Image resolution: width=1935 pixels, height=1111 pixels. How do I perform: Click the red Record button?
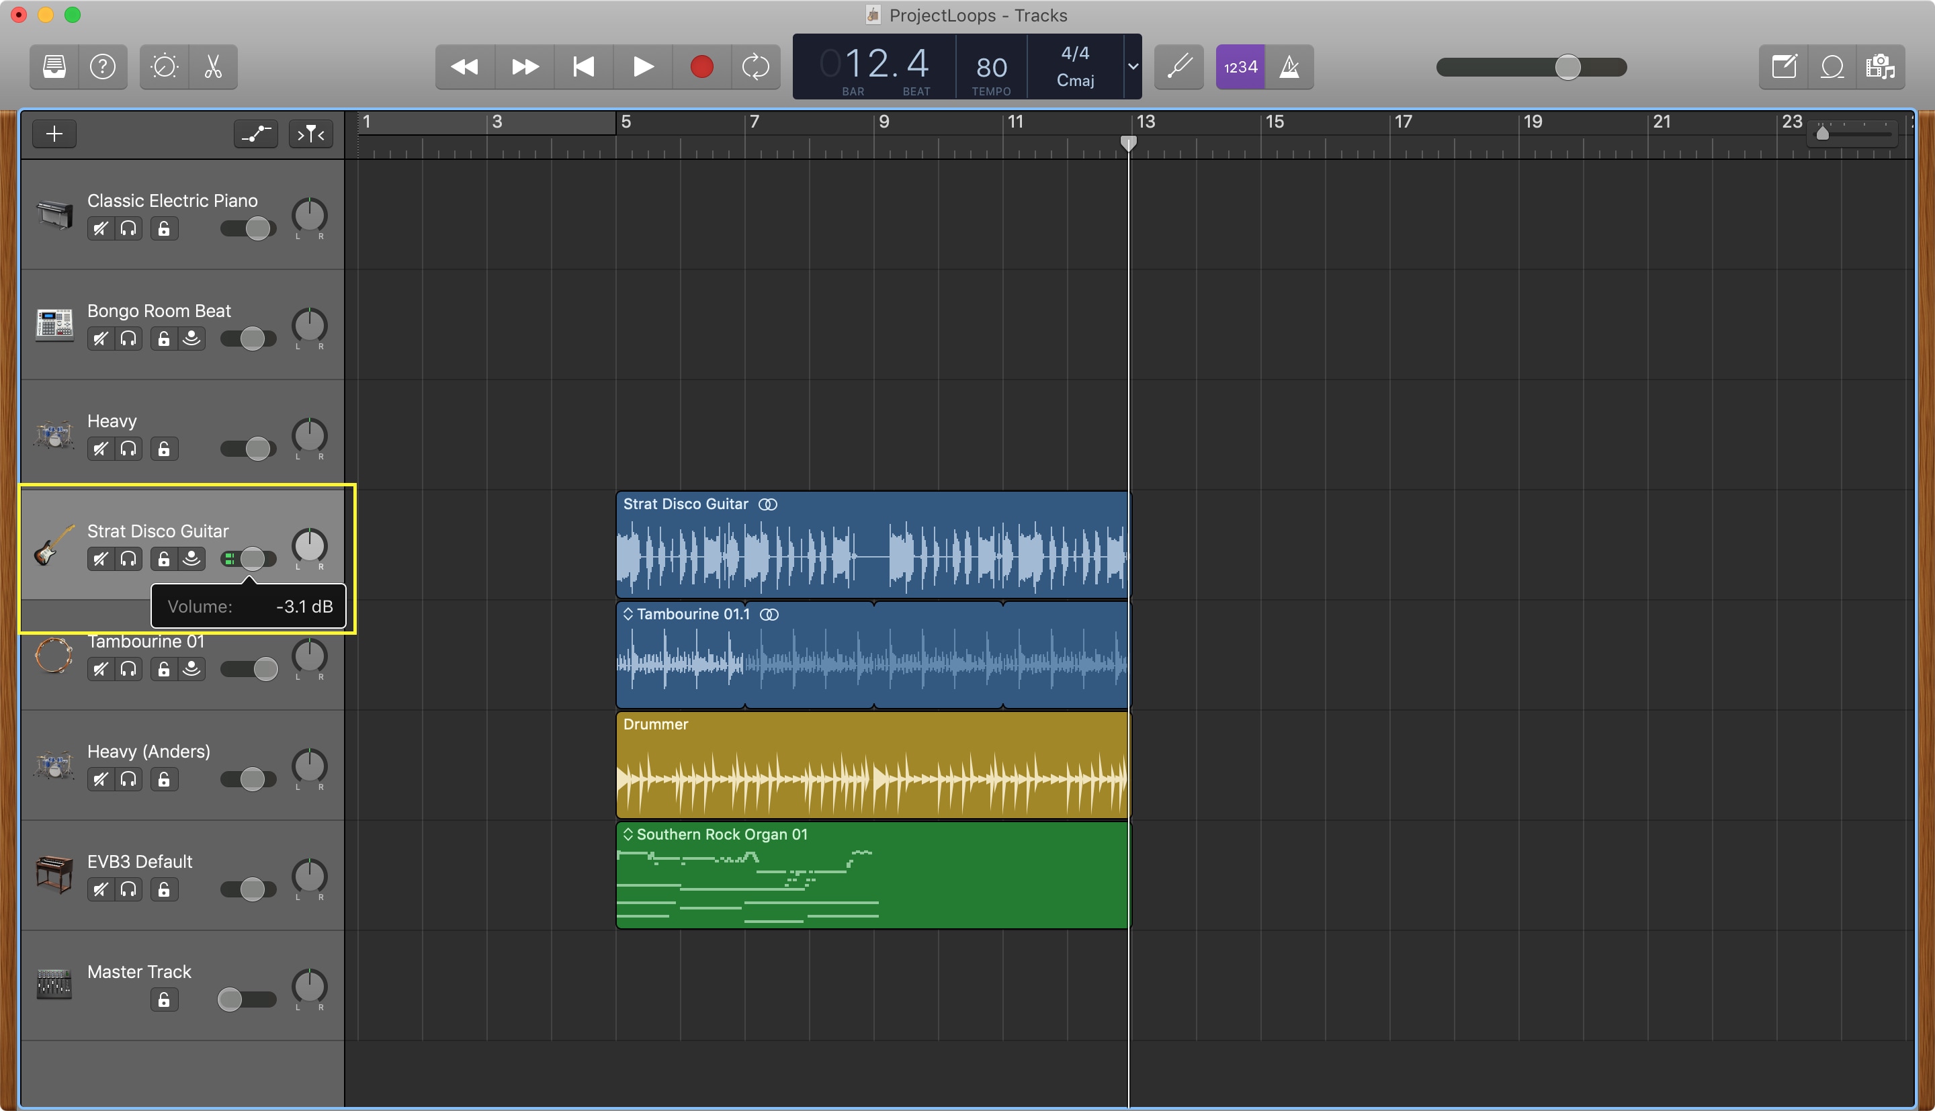coord(702,67)
